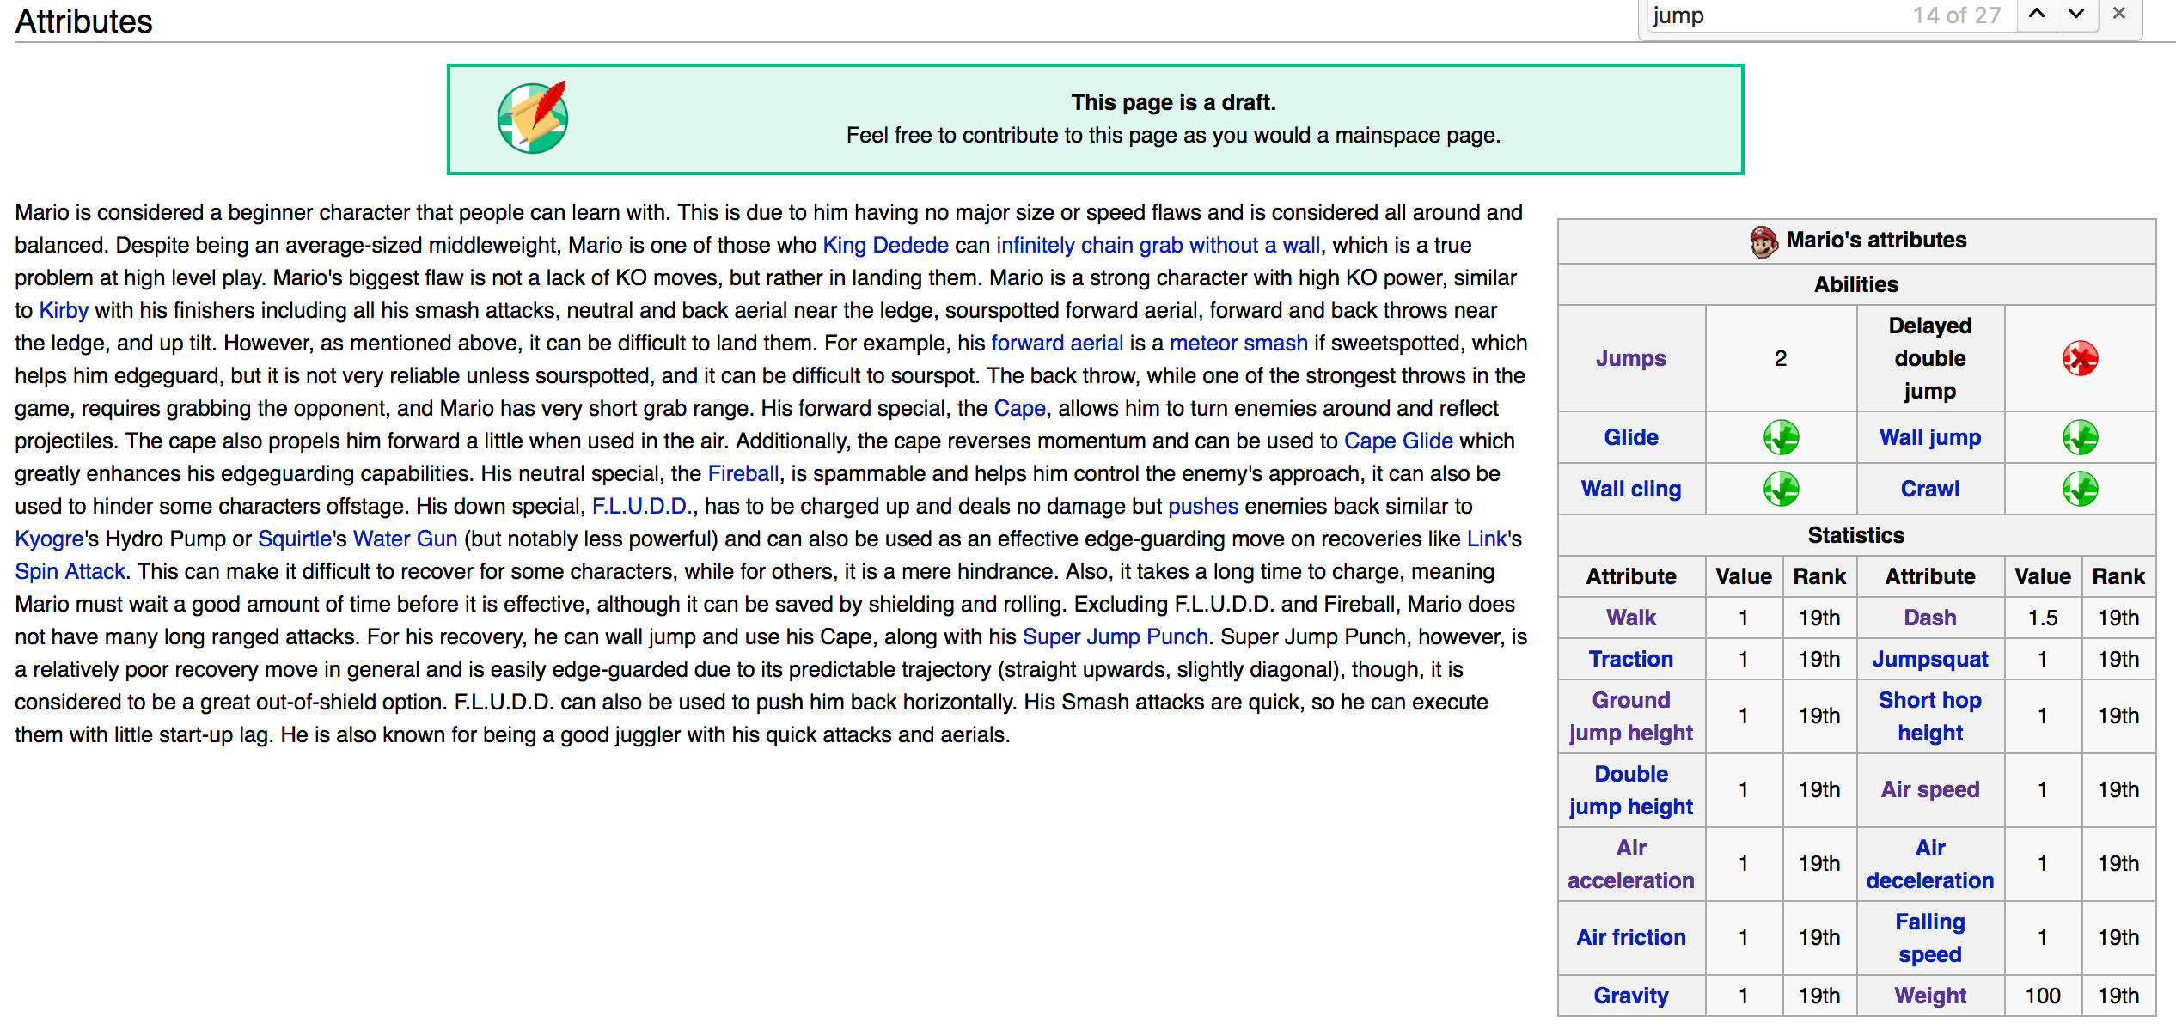Close the find-in-page search bar
Image resolution: width=2176 pixels, height=1029 pixels.
coord(2119,14)
